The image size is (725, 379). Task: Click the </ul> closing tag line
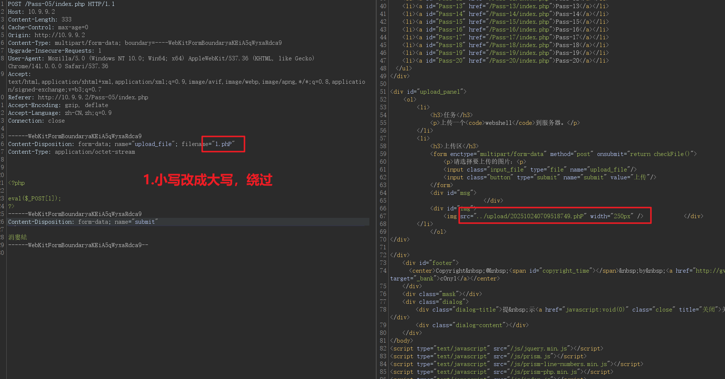[x=404, y=69]
